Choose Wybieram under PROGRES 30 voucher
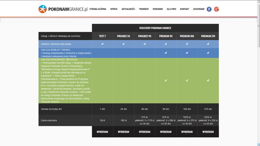This screenshot has height=146, width=260. (124, 132)
